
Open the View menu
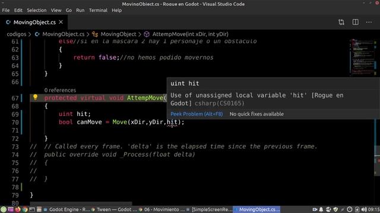point(56,11)
